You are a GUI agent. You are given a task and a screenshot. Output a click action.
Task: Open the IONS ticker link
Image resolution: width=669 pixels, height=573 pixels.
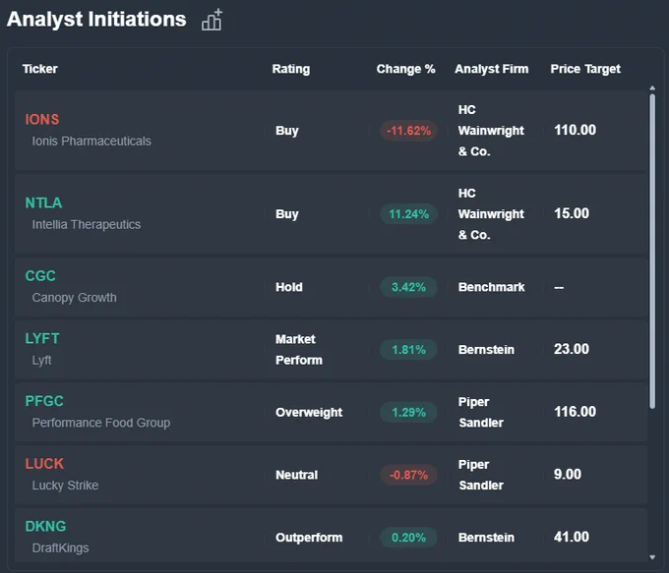(x=41, y=119)
